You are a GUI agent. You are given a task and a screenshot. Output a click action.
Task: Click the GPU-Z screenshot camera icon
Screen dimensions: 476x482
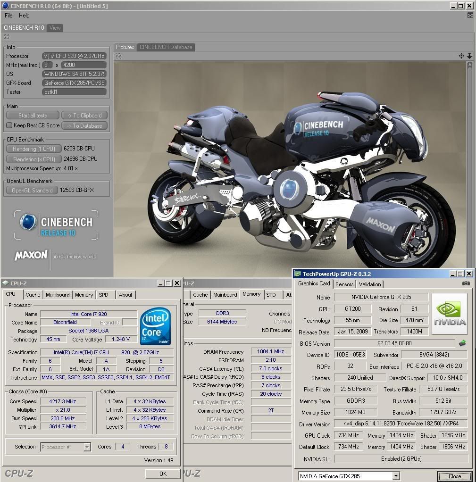[466, 283]
